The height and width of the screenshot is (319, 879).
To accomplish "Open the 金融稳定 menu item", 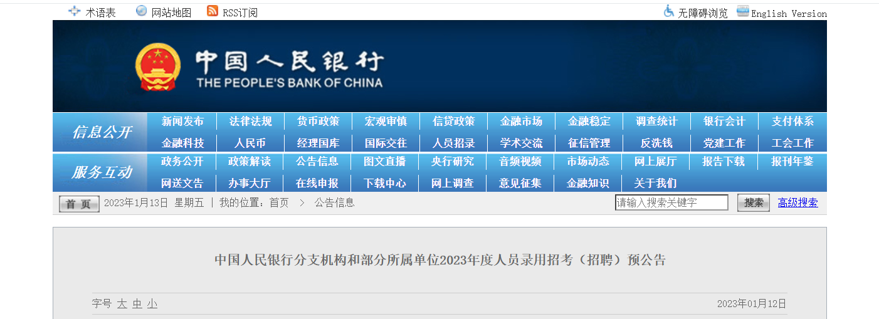I will click(x=589, y=122).
